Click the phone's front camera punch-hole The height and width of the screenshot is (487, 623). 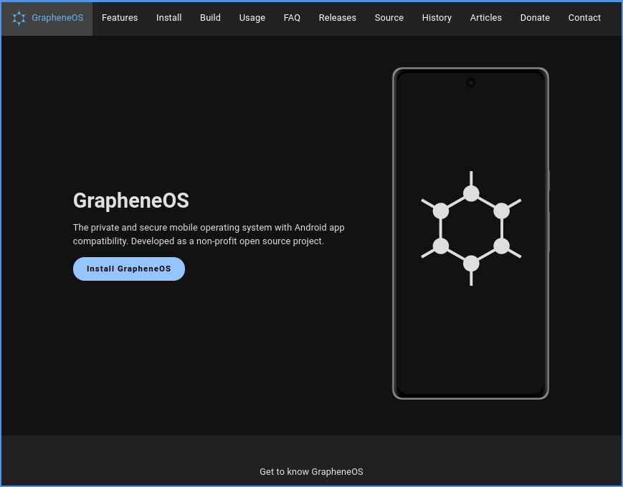(471, 82)
